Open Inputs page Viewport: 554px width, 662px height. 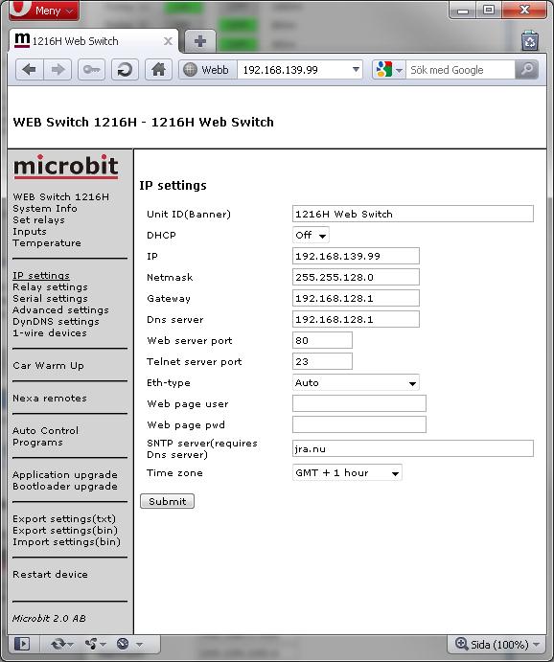(29, 231)
